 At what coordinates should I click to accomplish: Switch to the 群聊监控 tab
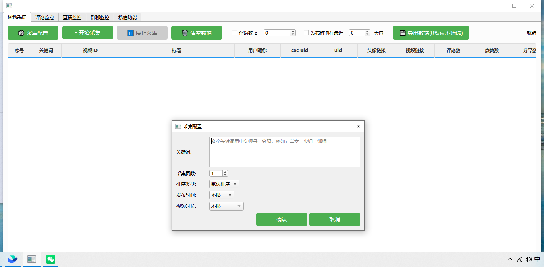(x=100, y=17)
